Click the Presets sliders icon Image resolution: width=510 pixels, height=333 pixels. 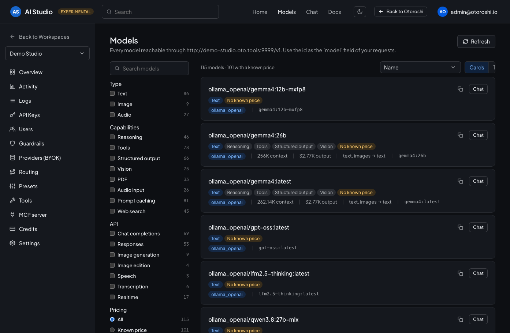[12, 186]
